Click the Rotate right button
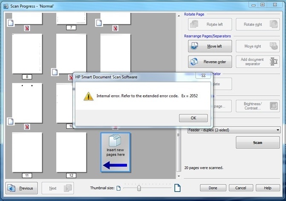This screenshot has height=201, width=286. [x=257, y=24]
